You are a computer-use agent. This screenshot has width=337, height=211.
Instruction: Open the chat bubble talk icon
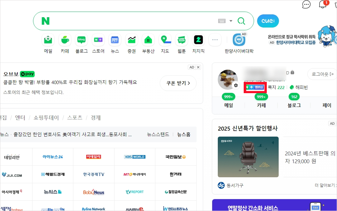(306, 4)
